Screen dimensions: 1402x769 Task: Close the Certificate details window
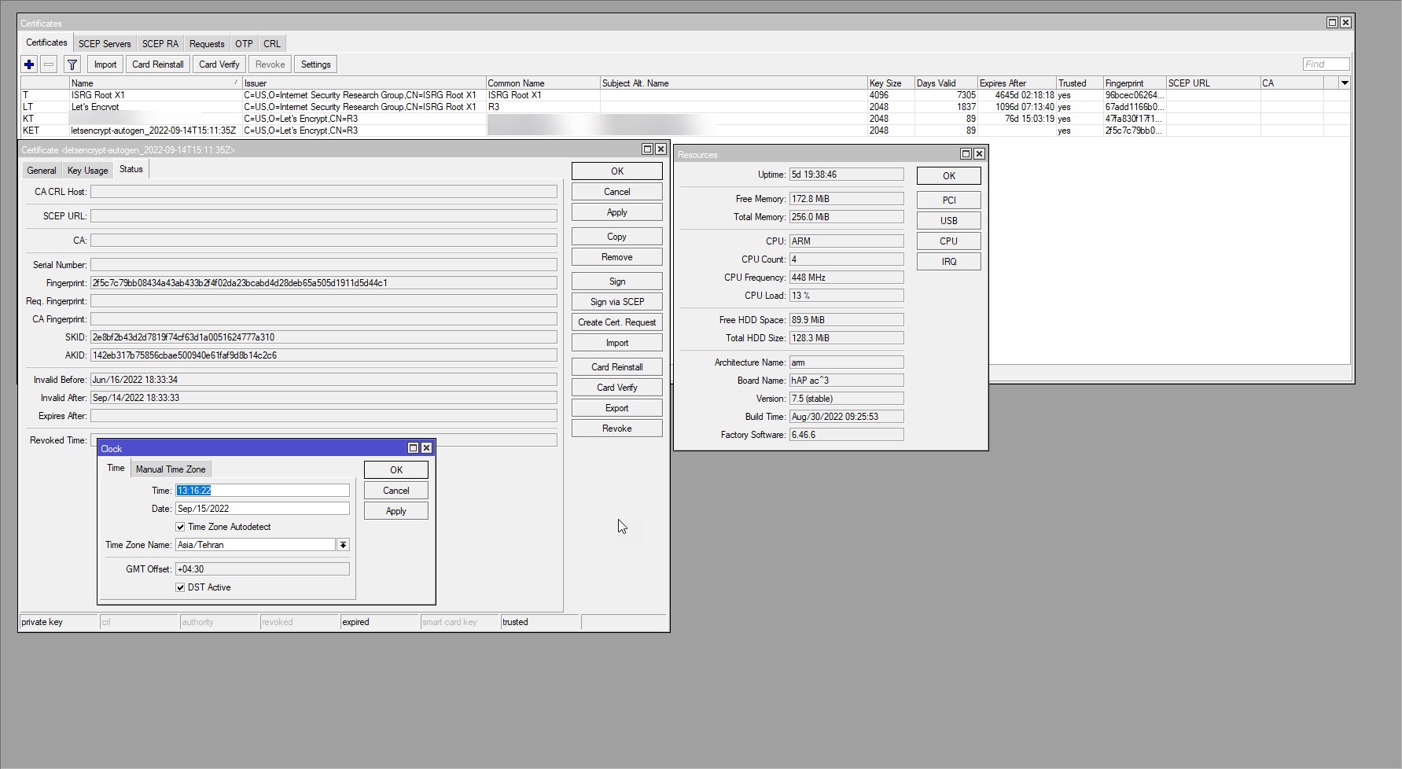661,149
